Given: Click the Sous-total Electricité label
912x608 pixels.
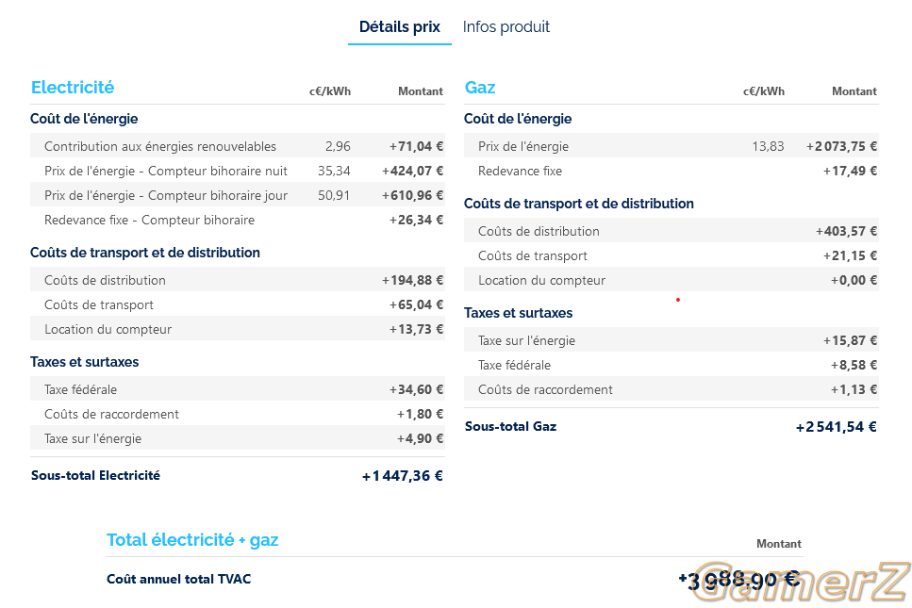Looking at the screenshot, I should click(95, 475).
